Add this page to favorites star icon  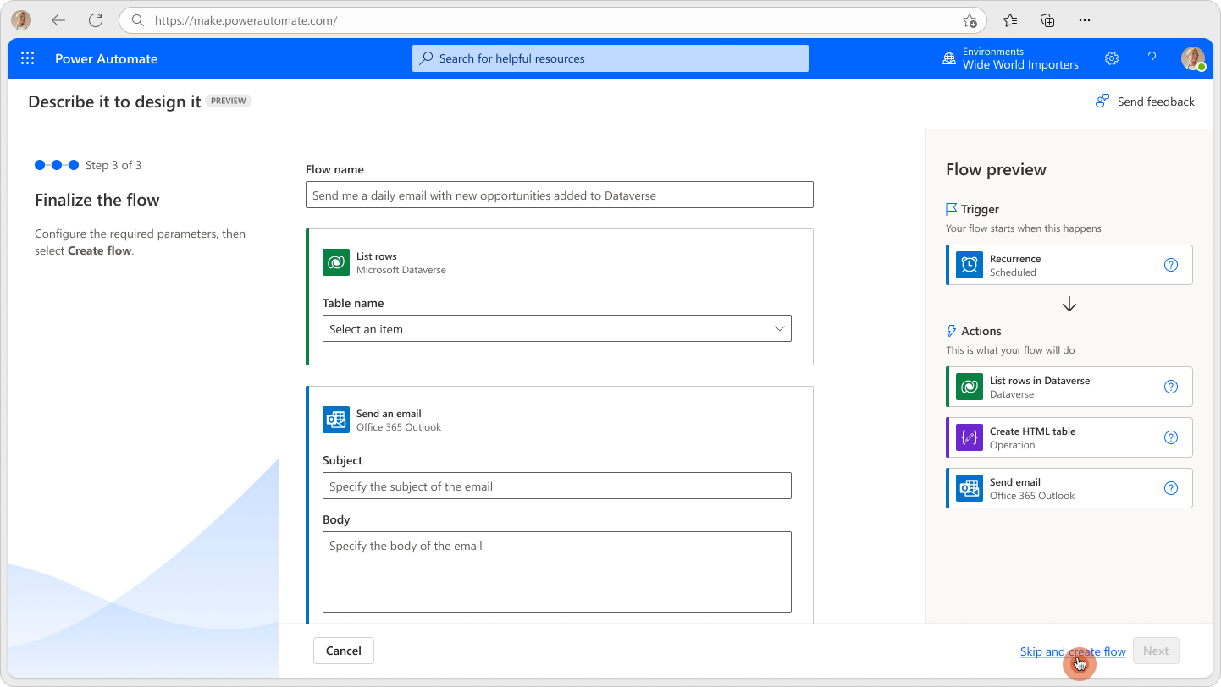(970, 20)
